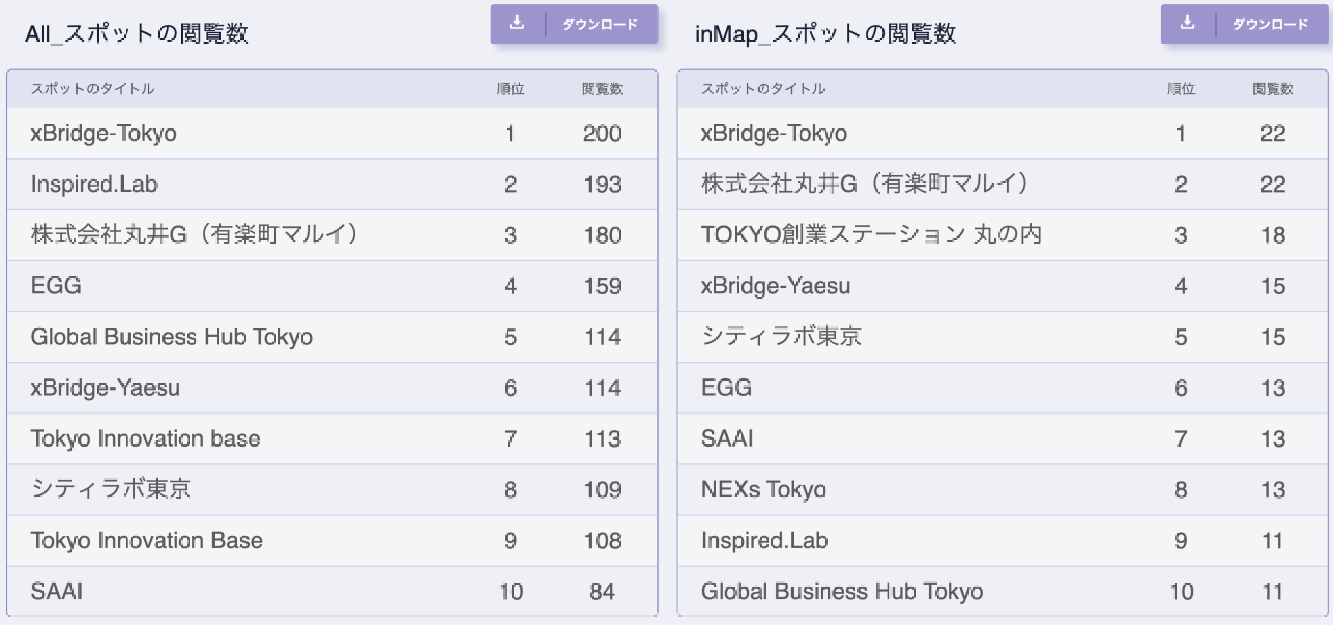Click ダウンロード label in inMap_スポット panel

[x=1271, y=24]
